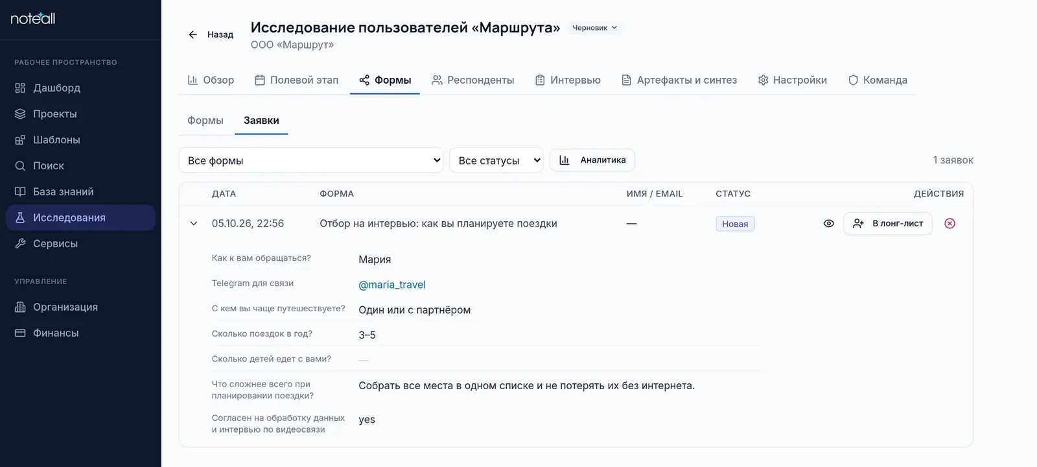Image resolution: width=1037 pixels, height=467 pixels.
Task: View the application with the eye icon
Action: (828, 223)
